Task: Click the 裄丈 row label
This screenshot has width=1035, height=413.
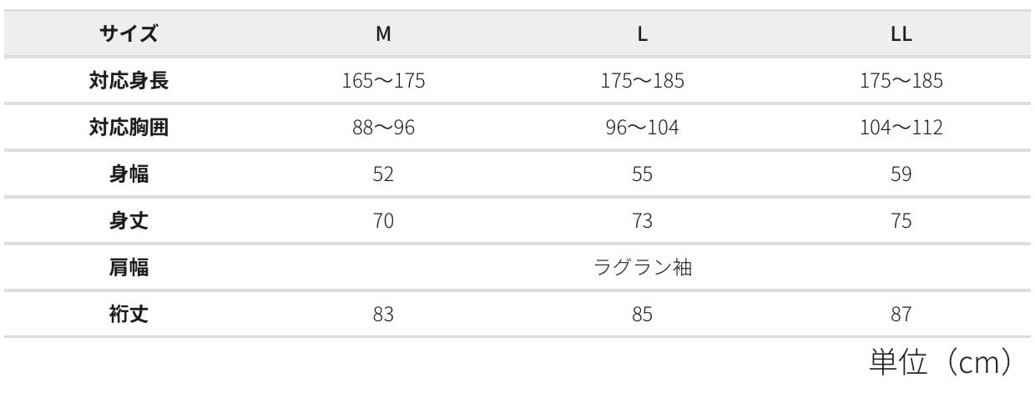Action: point(129,315)
